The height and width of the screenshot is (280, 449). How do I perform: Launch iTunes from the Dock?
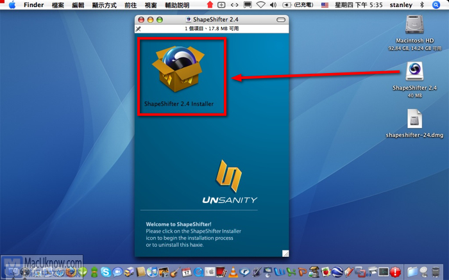coord(152,272)
